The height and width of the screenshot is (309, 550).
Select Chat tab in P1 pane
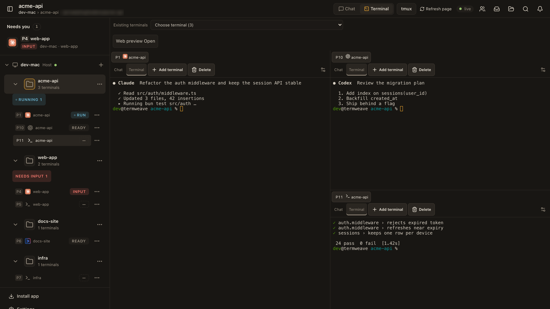click(118, 70)
